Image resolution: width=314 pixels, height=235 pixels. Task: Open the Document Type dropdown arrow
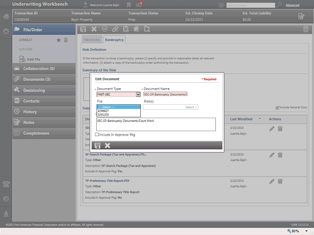click(x=138, y=94)
